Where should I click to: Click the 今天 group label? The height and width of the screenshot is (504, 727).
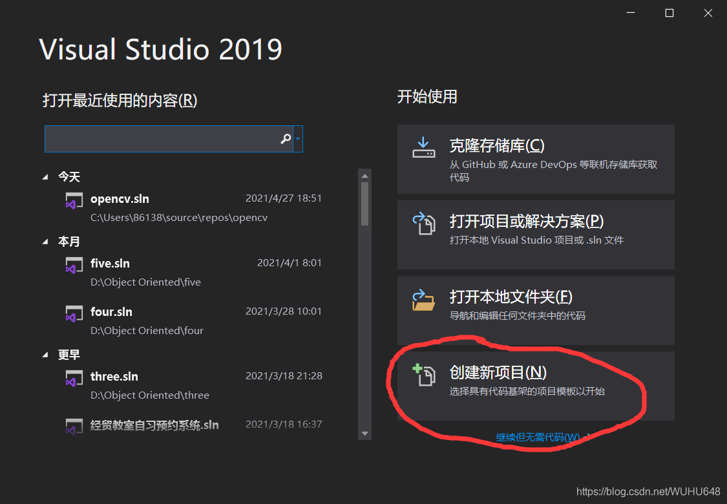(69, 177)
